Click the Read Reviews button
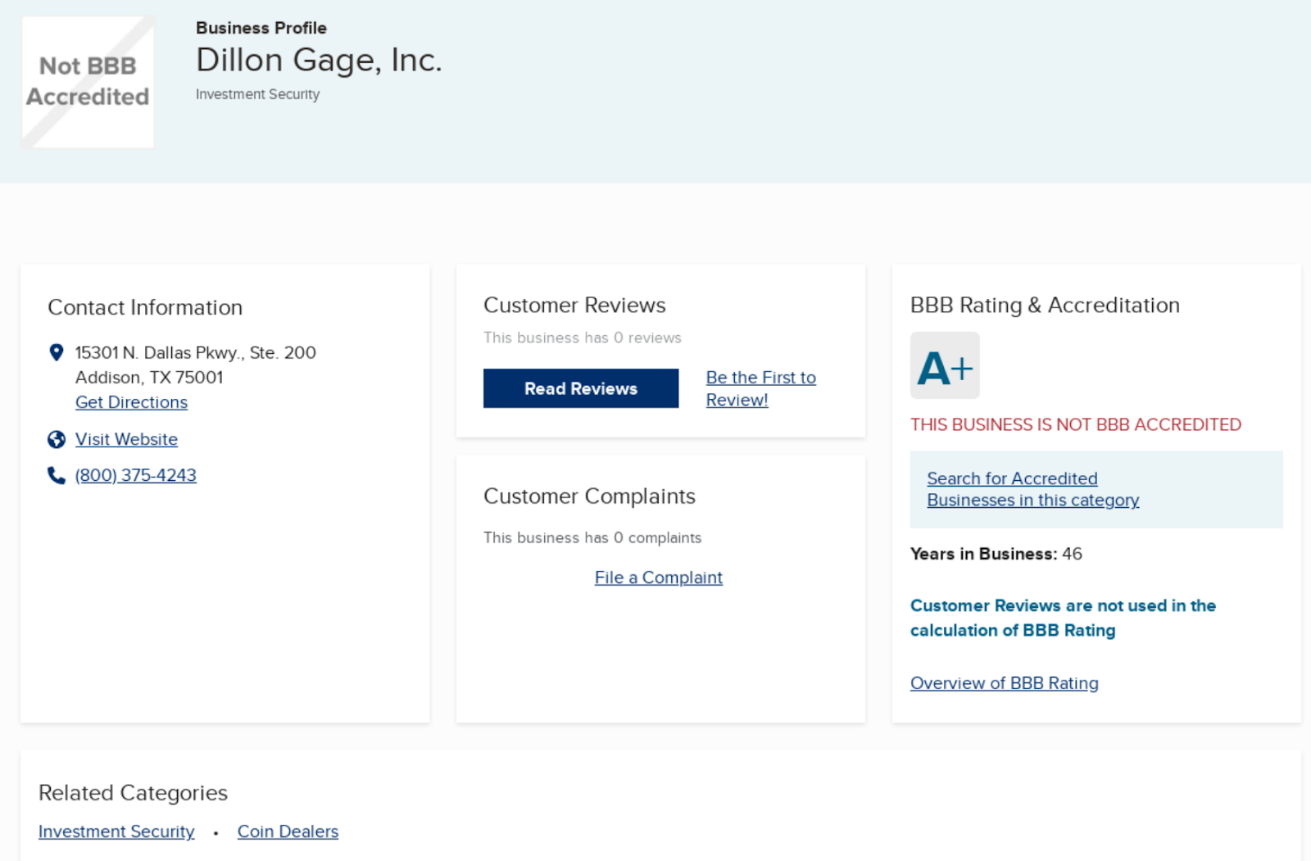The height and width of the screenshot is (861, 1311). point(581,388)
